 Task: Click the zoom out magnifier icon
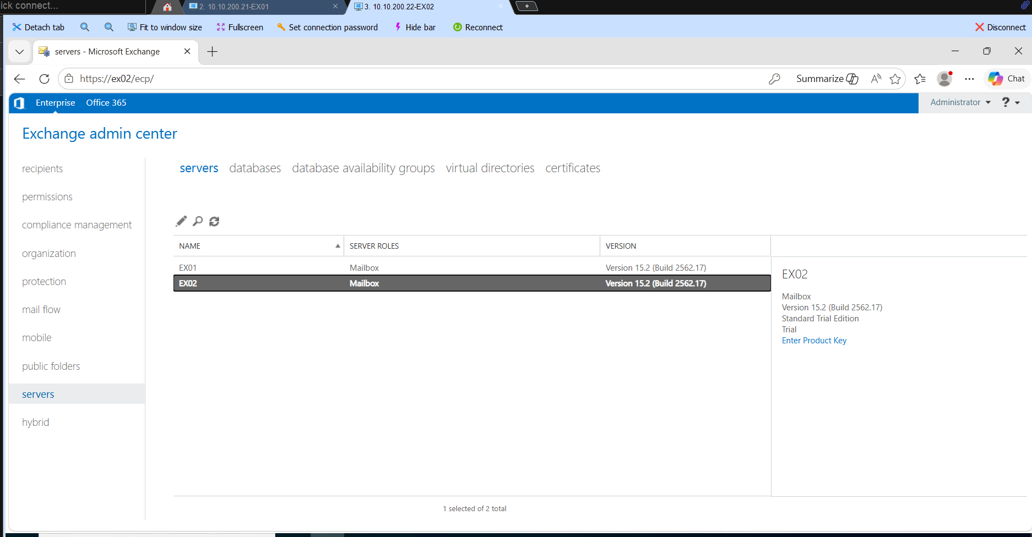(109, 27)
